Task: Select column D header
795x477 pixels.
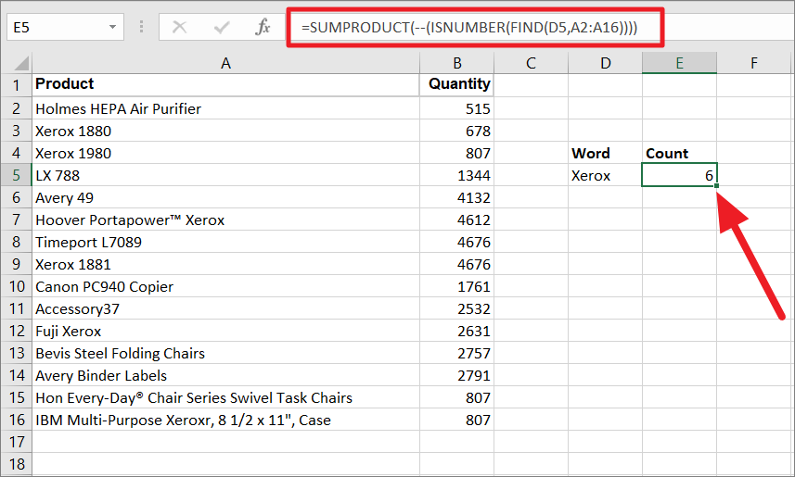Action: (x=606, y=63)
